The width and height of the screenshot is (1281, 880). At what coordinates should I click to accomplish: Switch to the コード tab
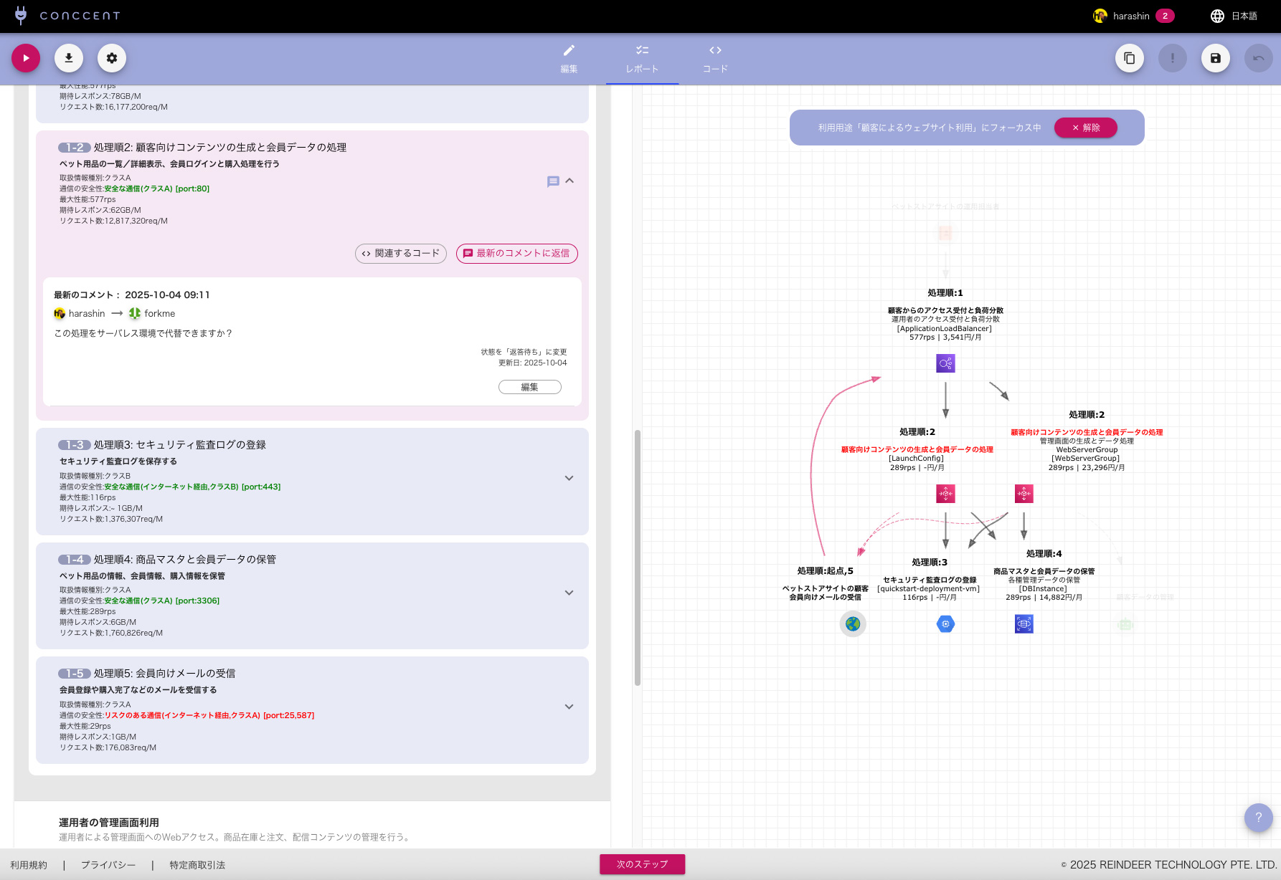tap(715, 58)
